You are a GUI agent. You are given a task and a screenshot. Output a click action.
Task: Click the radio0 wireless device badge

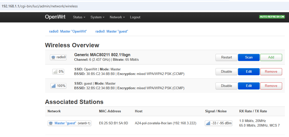[x=58, y=57]
